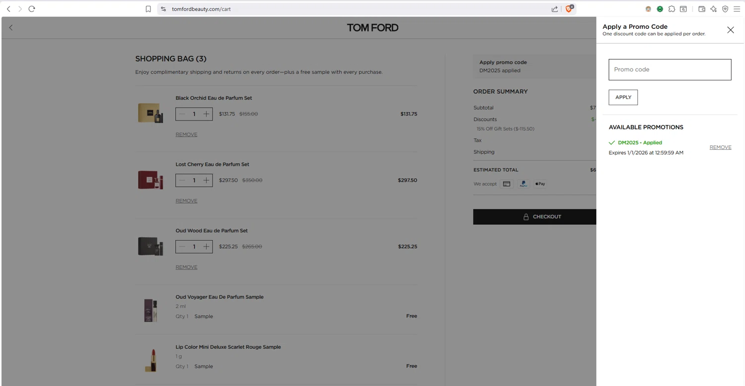Image resolution: width=745 pixels, height=386 pixels.
Task: Open the Brave Shields lion icon
Action: click(x=569, y=8)
